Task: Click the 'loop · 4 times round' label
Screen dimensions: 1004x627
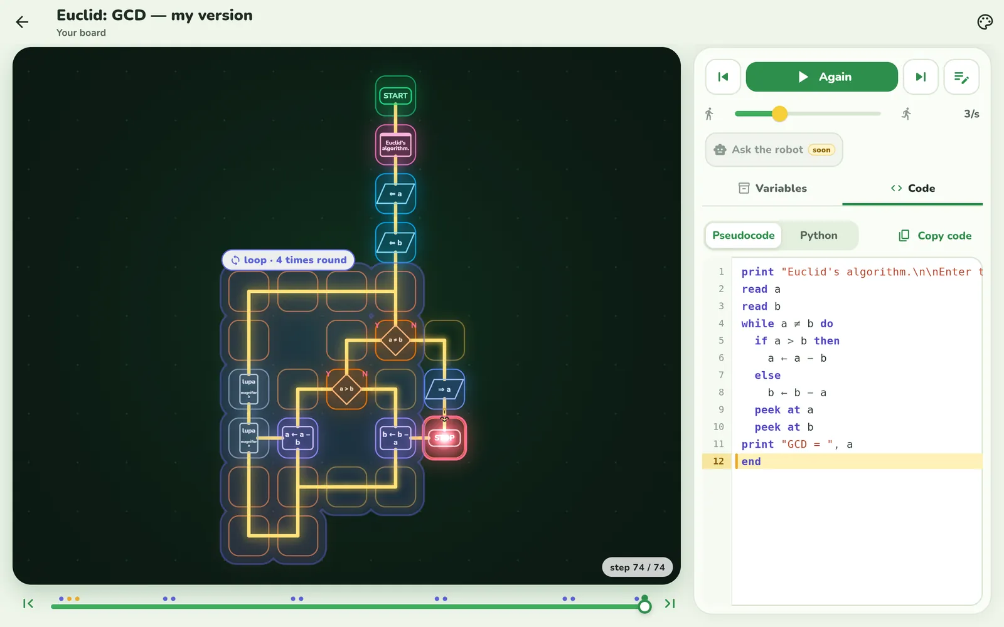Action: point(289,260)
